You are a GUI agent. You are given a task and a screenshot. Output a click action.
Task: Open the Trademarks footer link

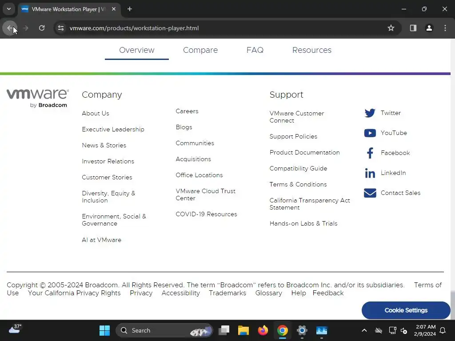point(227,293)
